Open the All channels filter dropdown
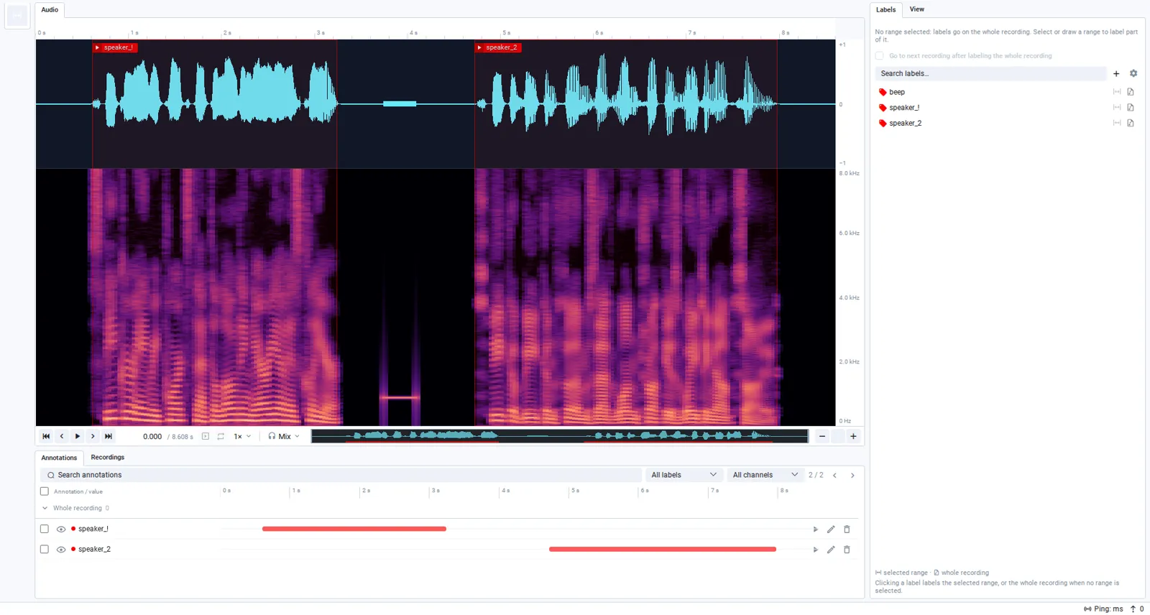 pyautogui.click(x=765, y=475)
